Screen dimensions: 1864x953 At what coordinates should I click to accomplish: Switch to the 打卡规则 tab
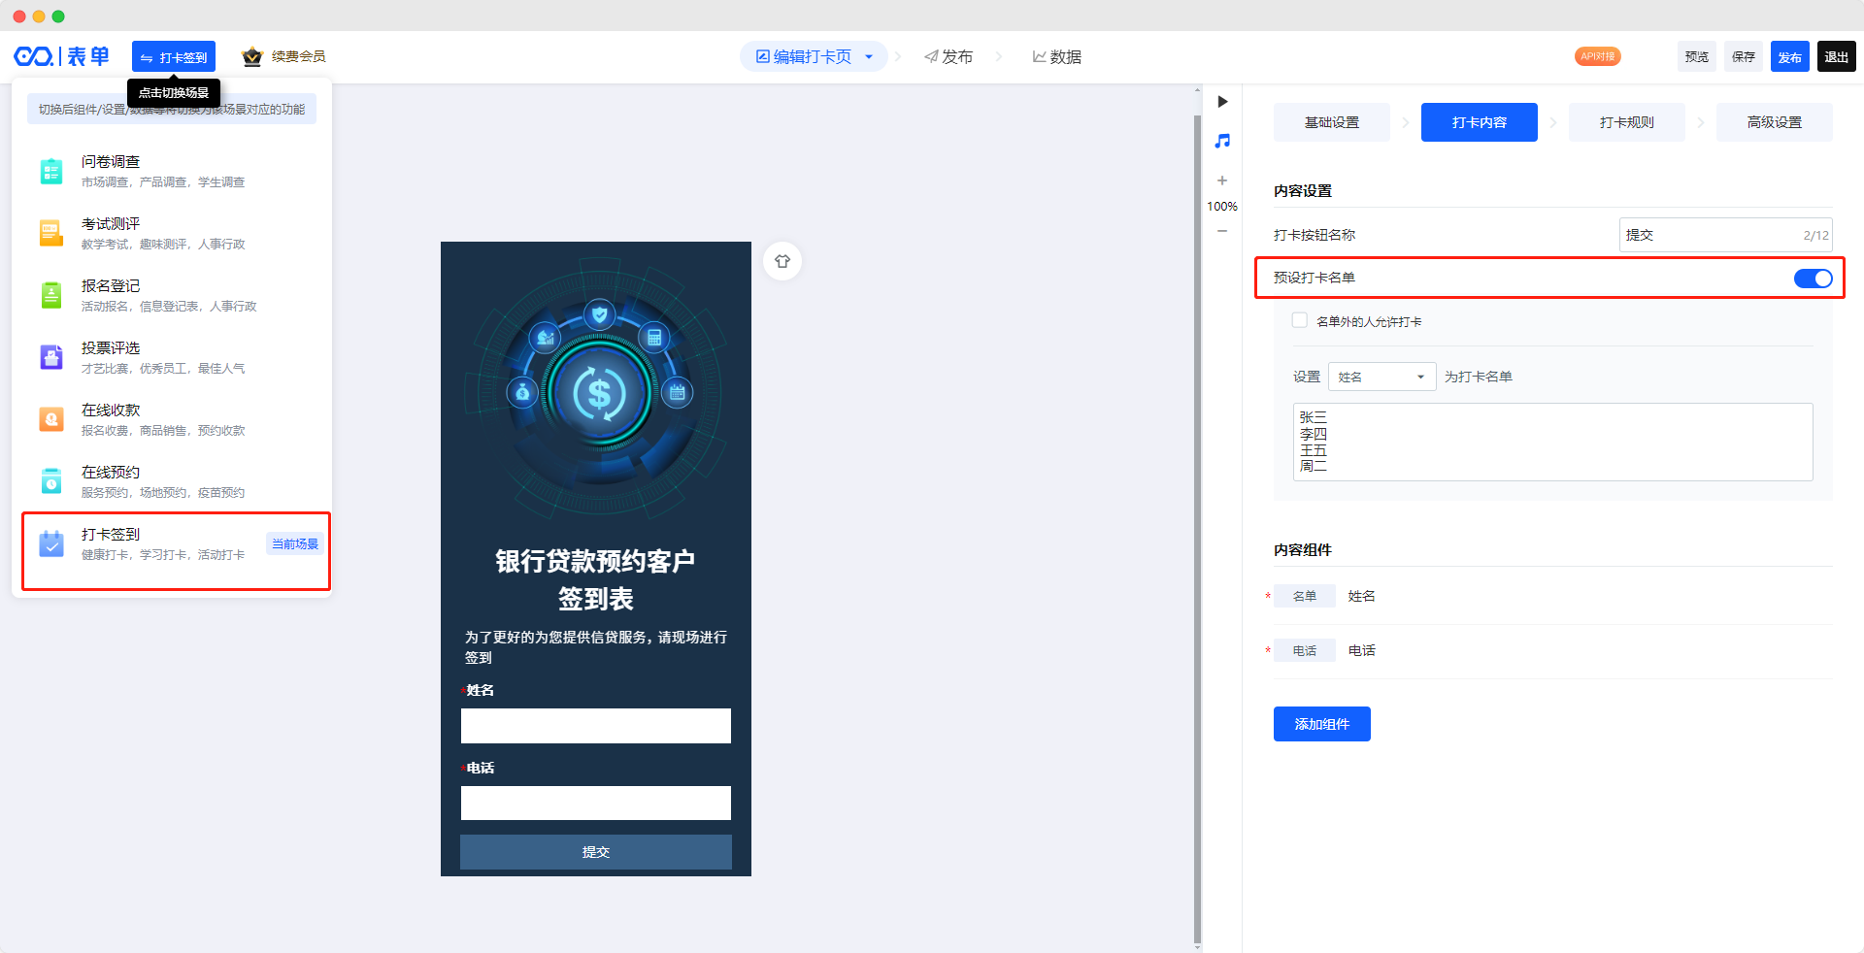coord(1626,122)
